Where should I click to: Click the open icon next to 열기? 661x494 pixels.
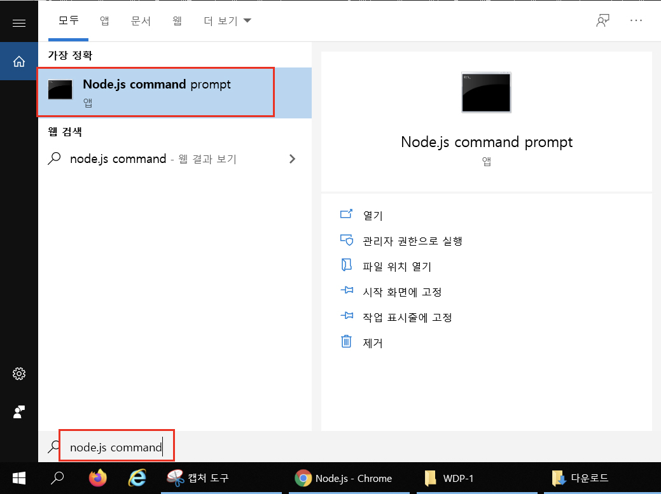(x=346, y=214)
